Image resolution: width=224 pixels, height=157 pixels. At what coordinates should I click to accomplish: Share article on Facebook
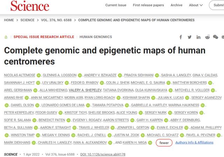point(181,37)
